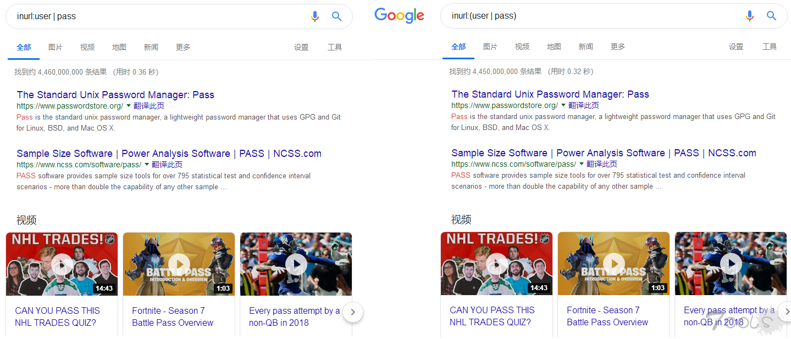
Task: Expand dropdown arrow beside left ncss.com URL
Action: point(147,164)
